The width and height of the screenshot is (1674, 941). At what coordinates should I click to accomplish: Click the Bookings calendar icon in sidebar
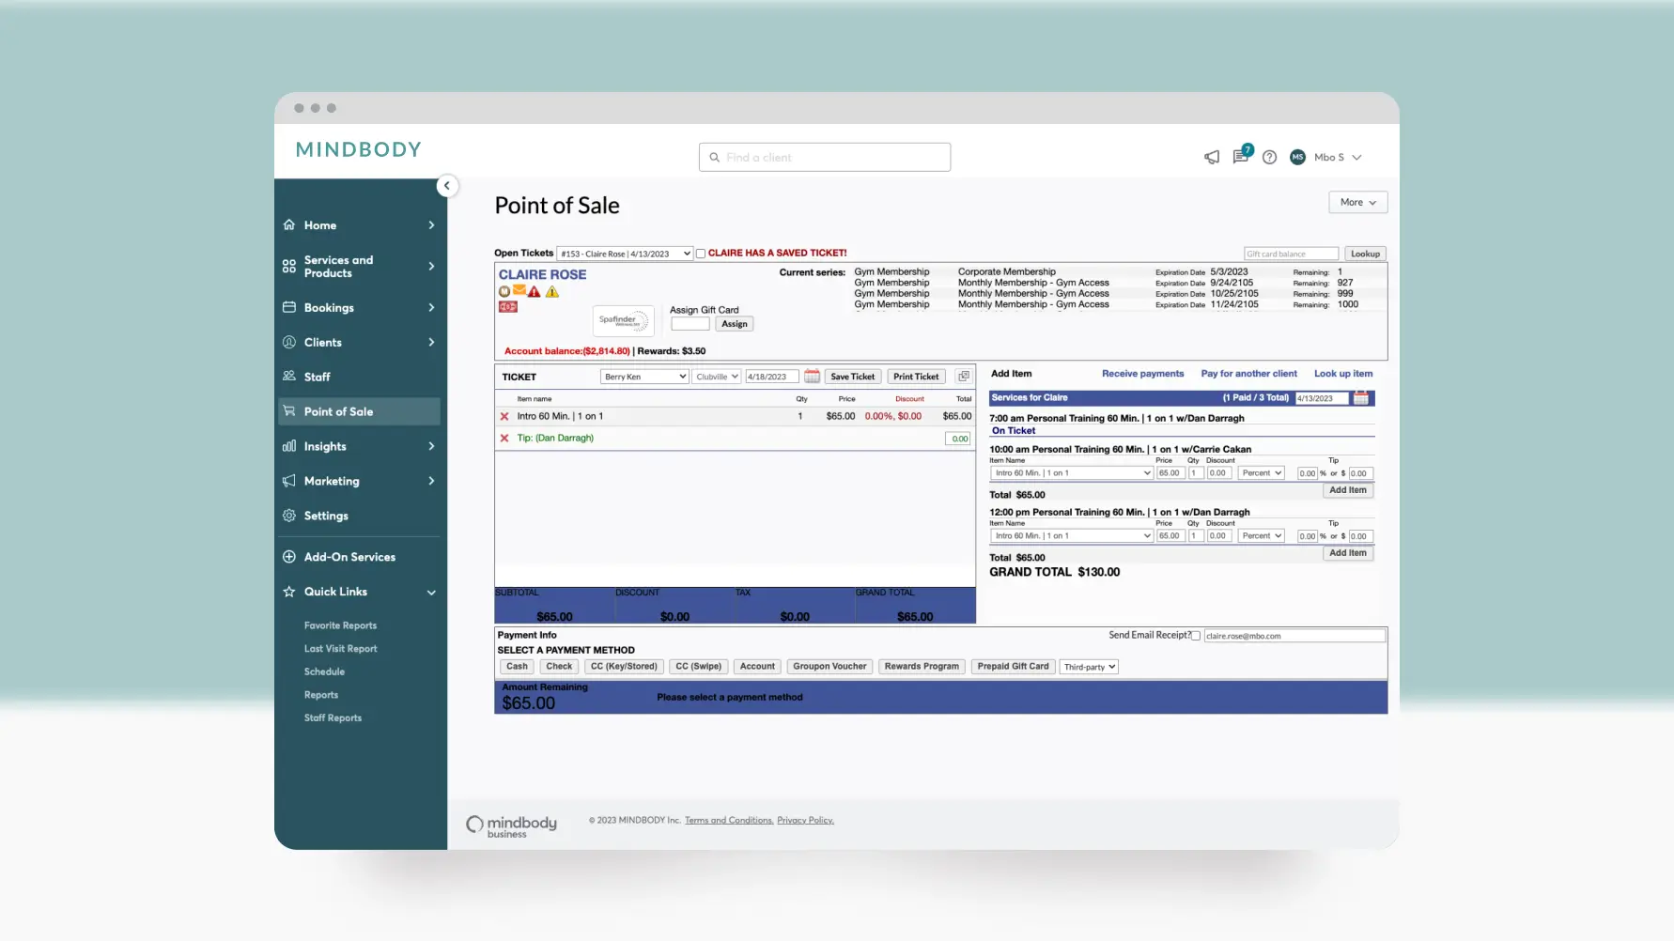click(289, 307)
